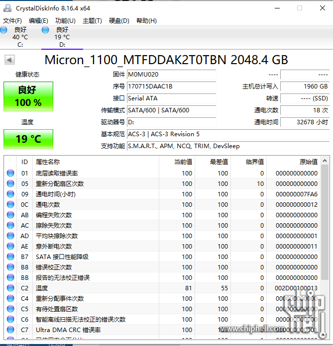Click the ID column header
333x346 pixels.
coord(24,162)
